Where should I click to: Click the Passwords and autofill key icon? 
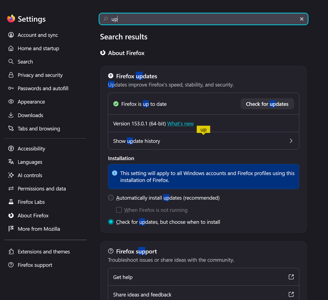(11, 88)
